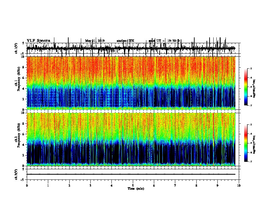269x208 pixels.
Task: Click the "8" tick on the time axis
Action: click(196, 186)
